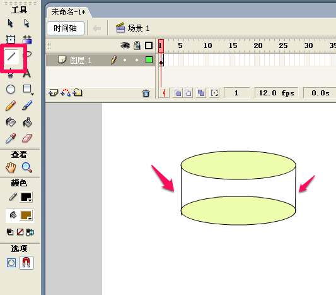Select the Subselection (white arrow) tool
336x295 pixels.
pyautogui.click(x=26, y=23)
